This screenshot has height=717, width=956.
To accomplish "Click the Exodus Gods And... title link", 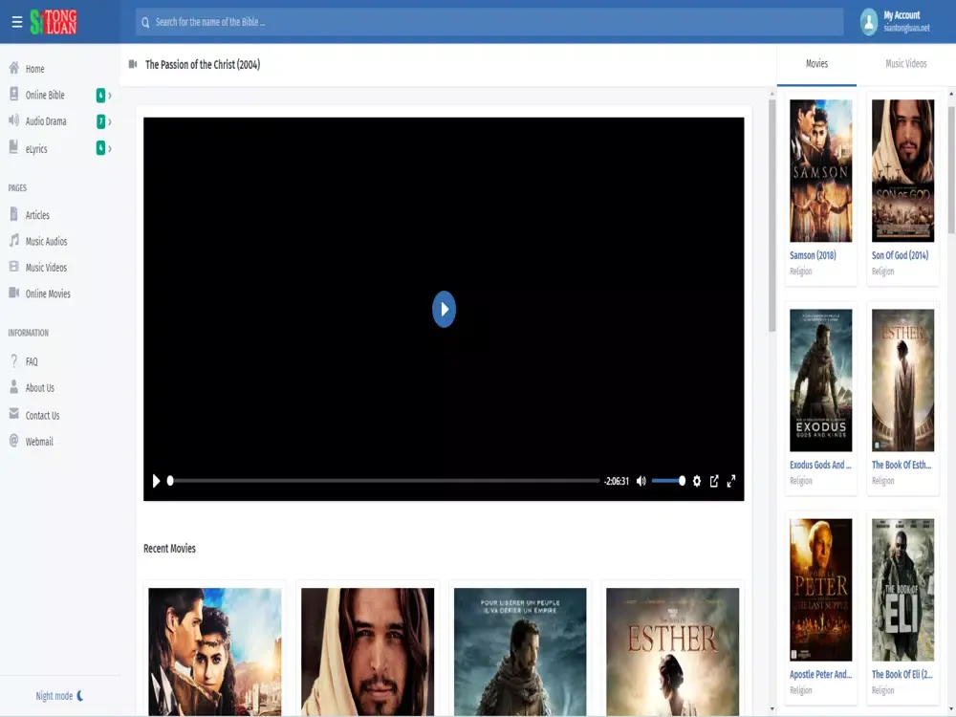I will coord(820,466).
